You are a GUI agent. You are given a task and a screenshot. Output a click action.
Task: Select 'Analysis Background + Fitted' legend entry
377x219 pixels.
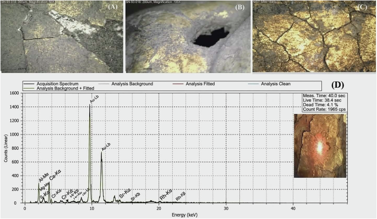click(65, 88)
